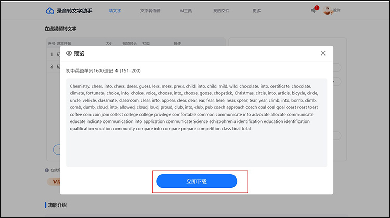Click the notification speaker icon
Image resolution: width=390 pixels, height=218 pixels.
coord(314,10)
